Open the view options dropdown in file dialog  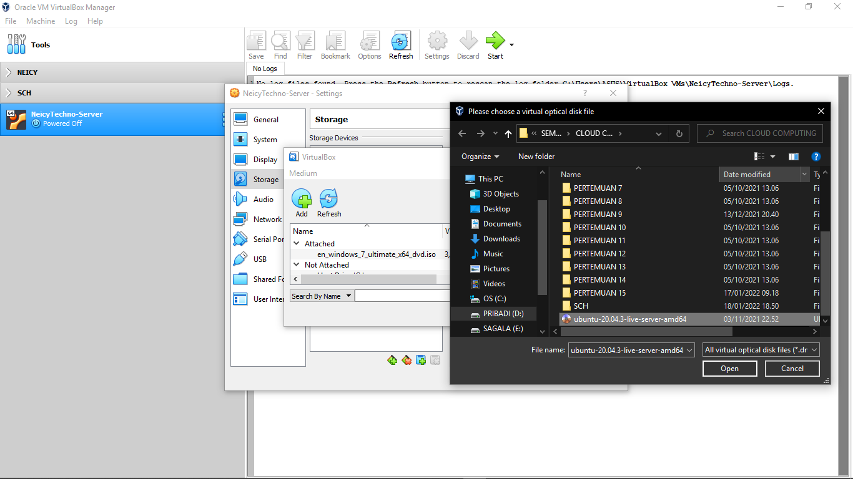click(772, 157)
